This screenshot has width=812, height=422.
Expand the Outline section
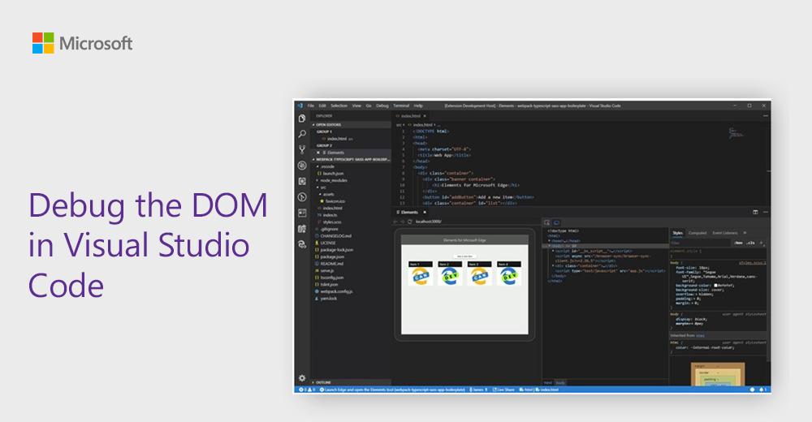[x=351, y=382]
